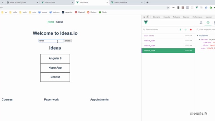Collapse the mutation section triangle

coord(198,36)
